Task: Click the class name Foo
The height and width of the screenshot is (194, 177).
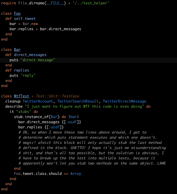Action: pyautogui.click(x=17, y=13)
